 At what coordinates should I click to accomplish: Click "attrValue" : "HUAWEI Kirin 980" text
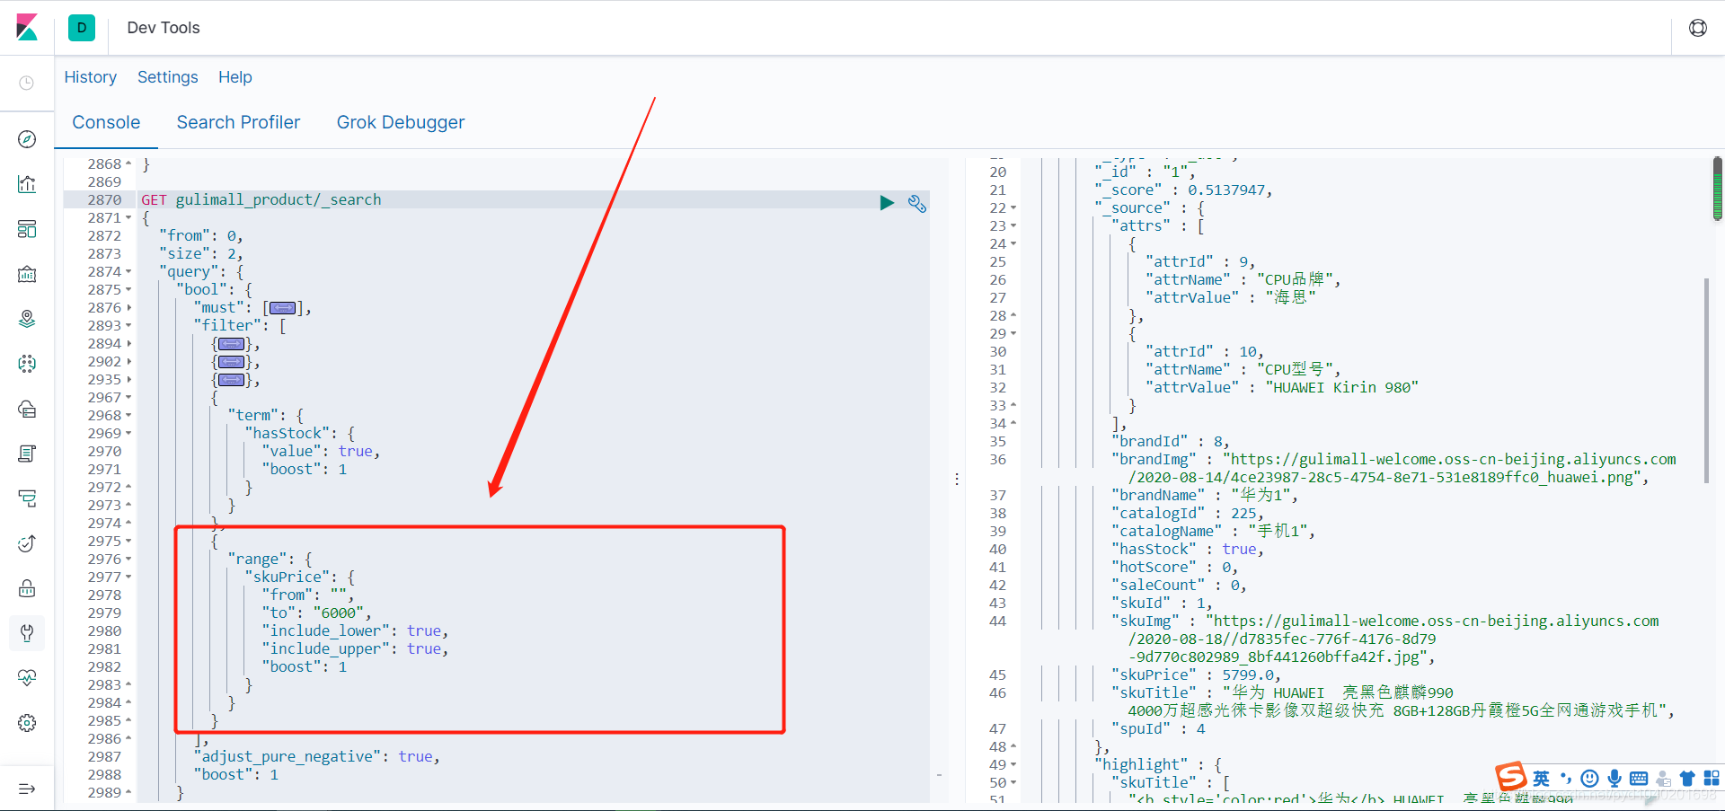pos(1282,387)
